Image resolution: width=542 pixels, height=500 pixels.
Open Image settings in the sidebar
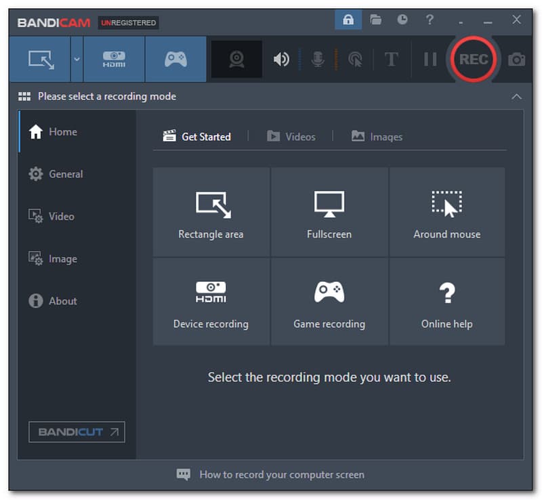[x=77, y=259]
